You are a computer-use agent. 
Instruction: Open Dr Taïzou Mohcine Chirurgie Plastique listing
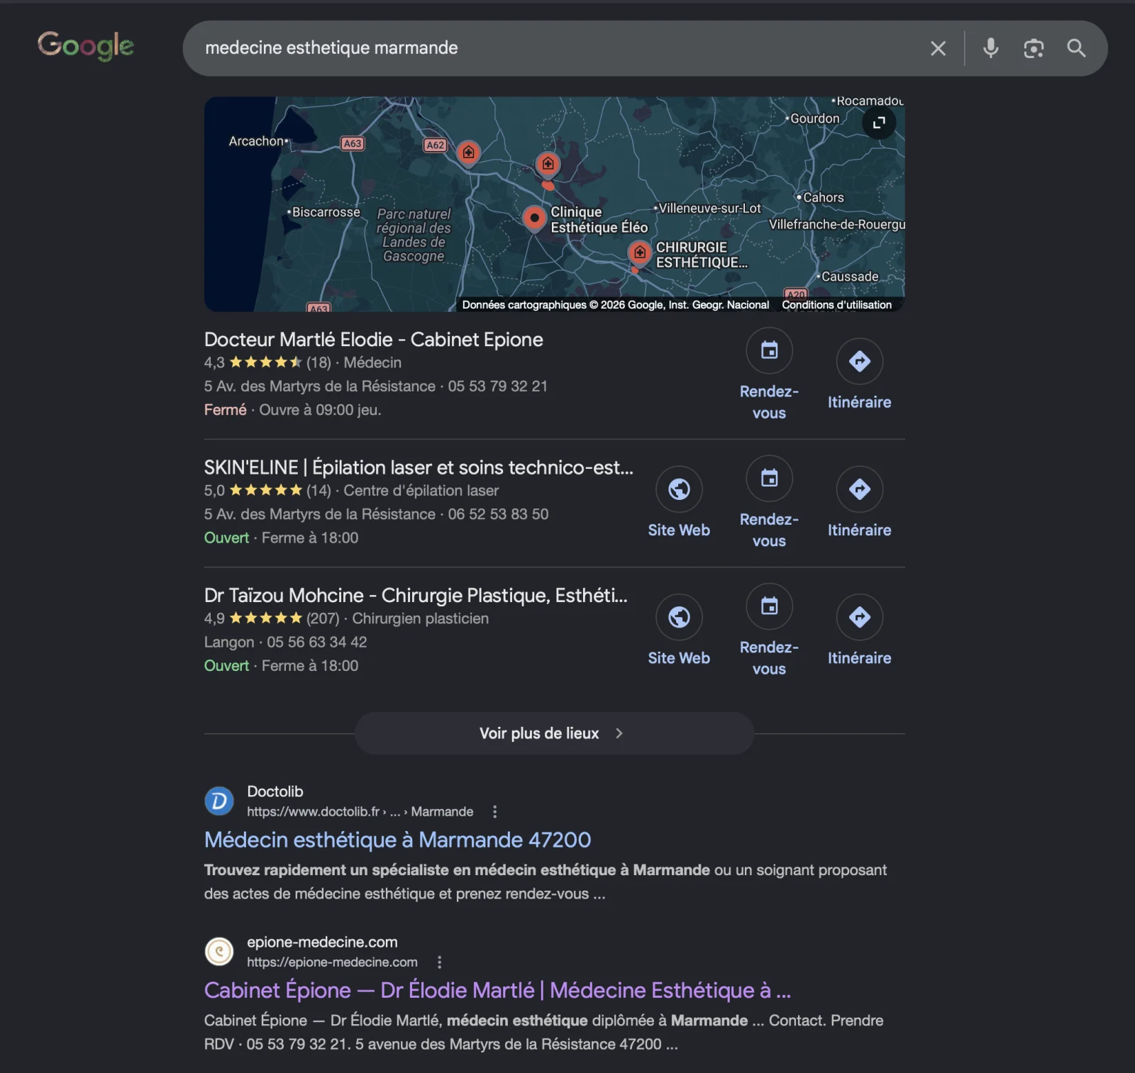416,595
